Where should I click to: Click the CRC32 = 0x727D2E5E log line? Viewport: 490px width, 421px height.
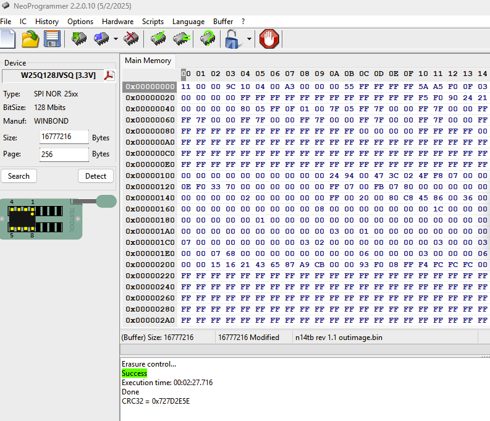(156, 401)
